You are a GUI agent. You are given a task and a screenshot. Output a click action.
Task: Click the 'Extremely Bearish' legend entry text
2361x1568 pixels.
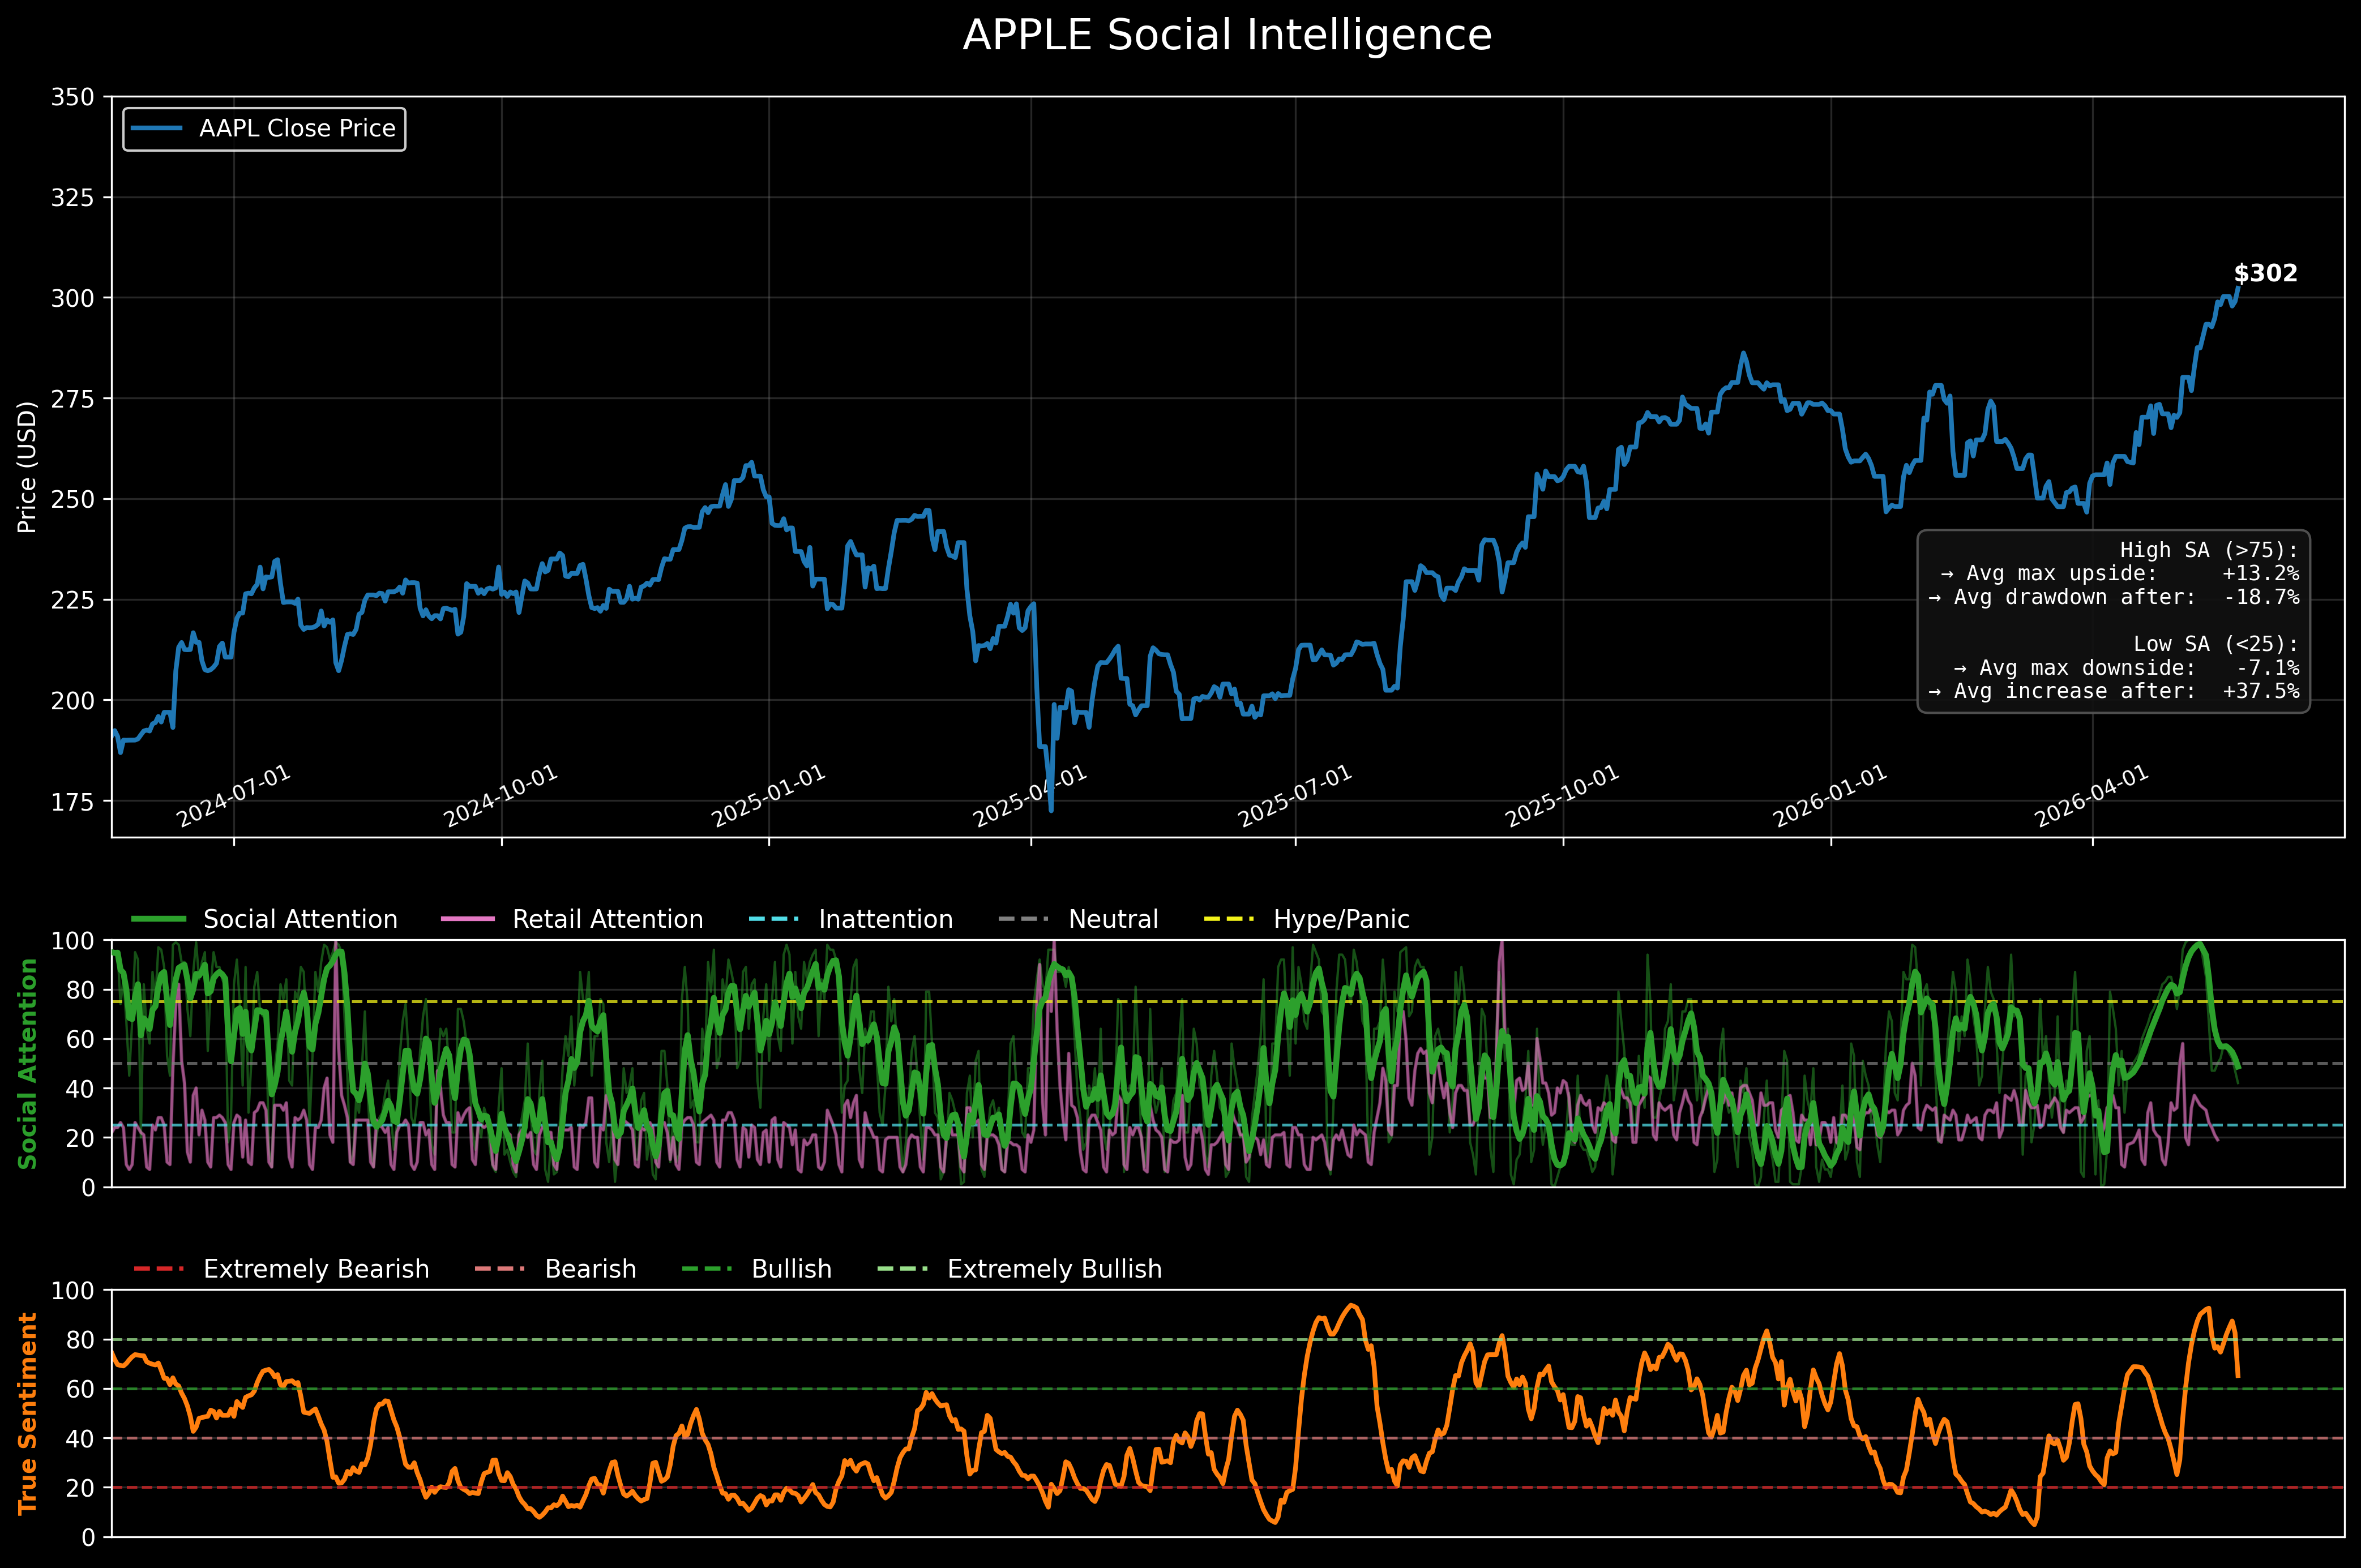(316, 1270)
